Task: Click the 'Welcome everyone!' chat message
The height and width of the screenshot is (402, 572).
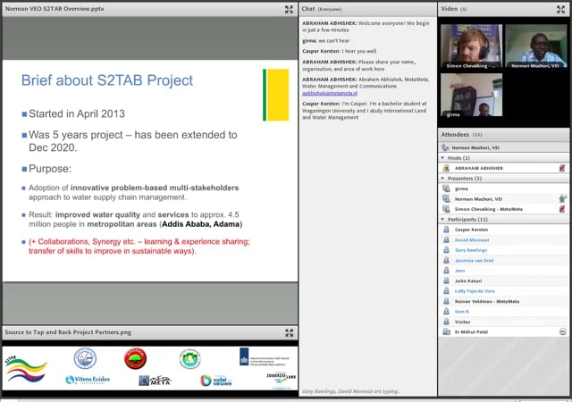Action: [366, 27]
